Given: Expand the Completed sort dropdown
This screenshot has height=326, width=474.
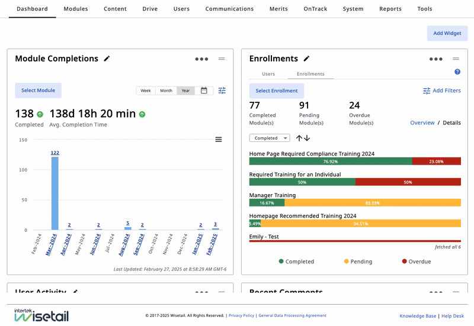Looking at the screenshot, I should pyautogui.click(x=270, y=138).
